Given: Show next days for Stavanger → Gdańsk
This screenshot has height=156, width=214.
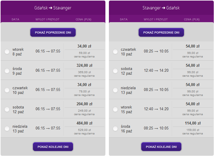Looking at the screenshot, I should tap(161, 147).
